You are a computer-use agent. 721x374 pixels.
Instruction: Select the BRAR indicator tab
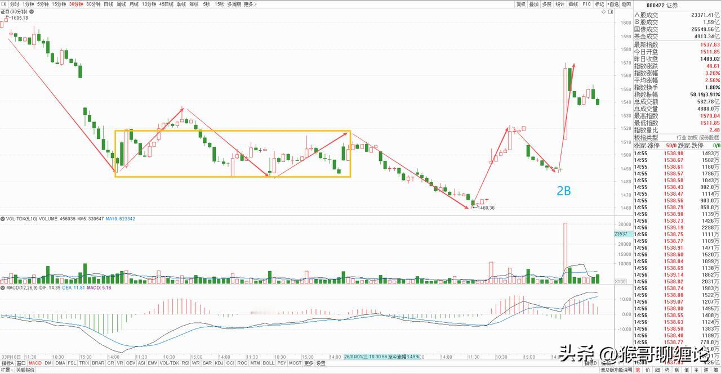click(98, 363)
